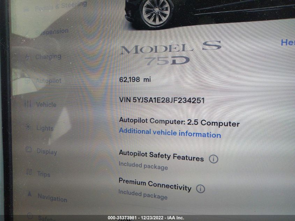Click info icon beside Premium Connectivity

(200, 189)
